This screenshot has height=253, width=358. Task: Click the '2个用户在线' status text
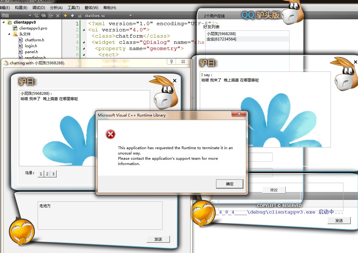click(214, 16)
